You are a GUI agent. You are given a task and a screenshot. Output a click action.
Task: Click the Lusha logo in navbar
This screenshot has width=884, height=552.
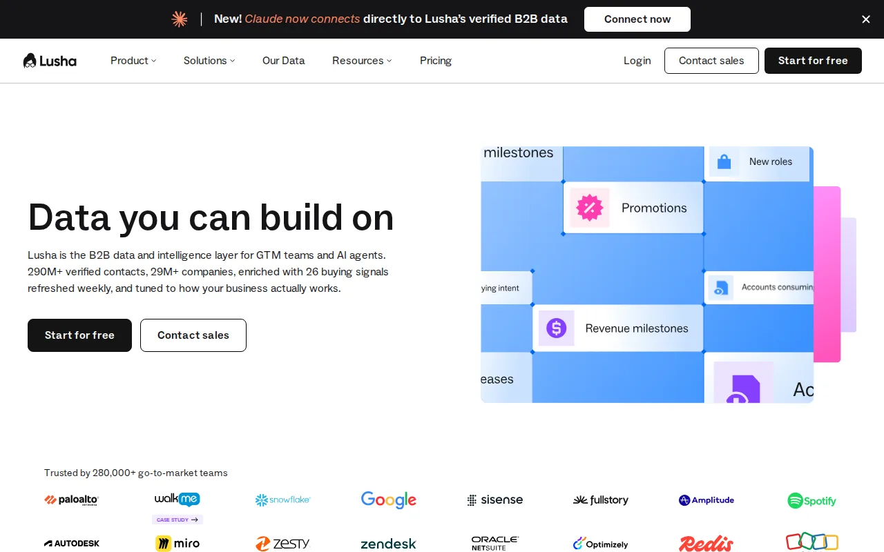[x=50, y=61]
